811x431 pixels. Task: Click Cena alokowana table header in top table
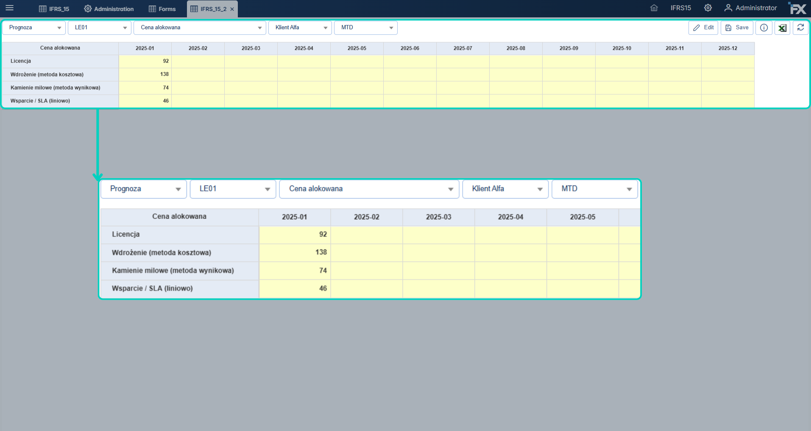60,48
